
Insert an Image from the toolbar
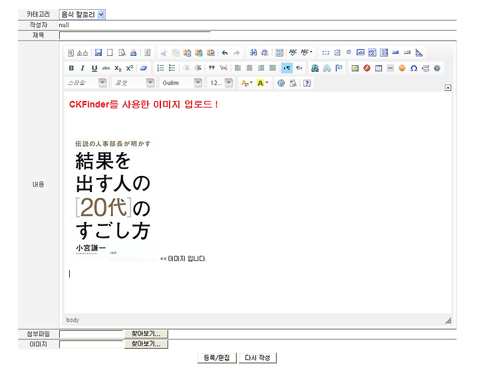[x=355, y=68]
